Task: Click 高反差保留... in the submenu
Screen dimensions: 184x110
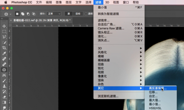Action: [161, 88]
